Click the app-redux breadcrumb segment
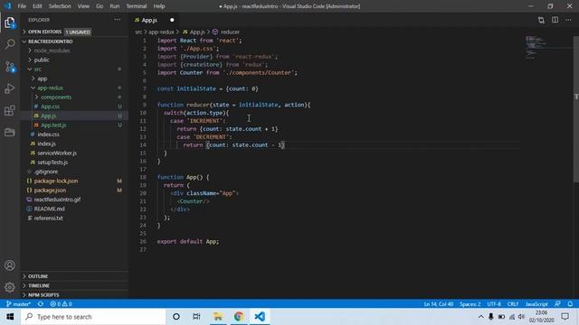Viewport: 579px width, 325px height. (x=161, y=32)
